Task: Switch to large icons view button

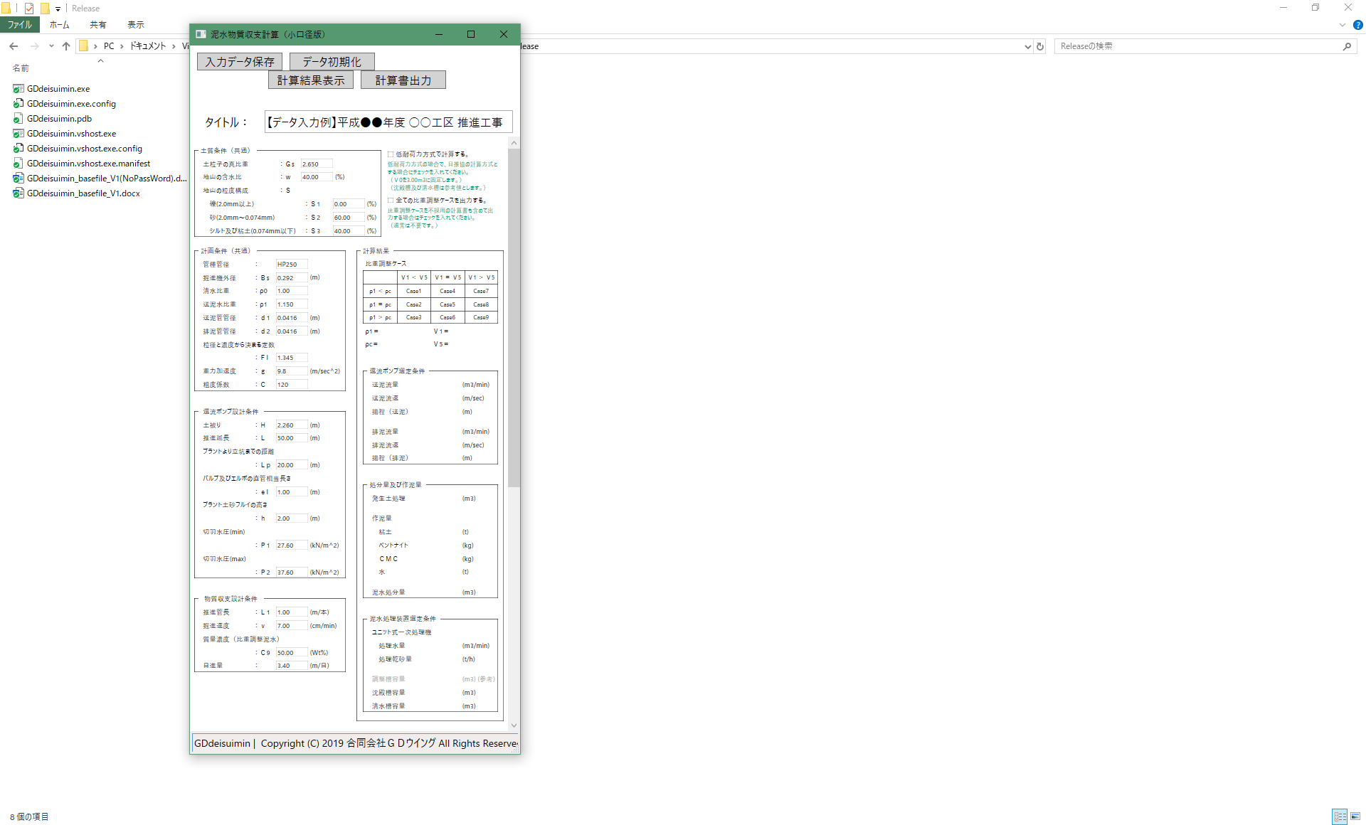Action: 1355,816
